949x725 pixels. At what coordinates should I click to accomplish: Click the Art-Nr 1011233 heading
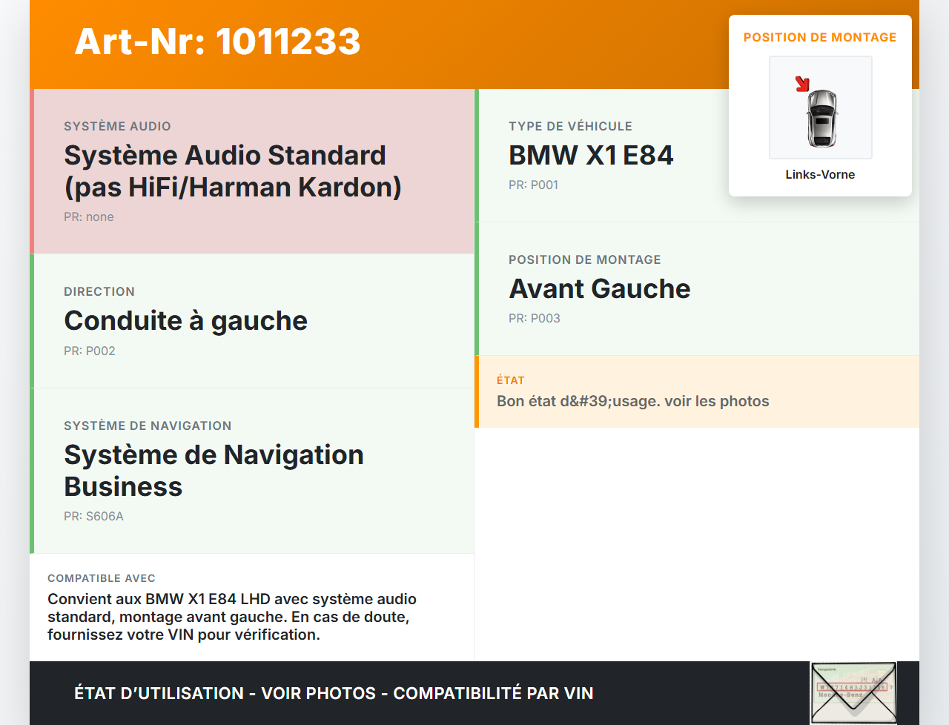click(216, 42)
